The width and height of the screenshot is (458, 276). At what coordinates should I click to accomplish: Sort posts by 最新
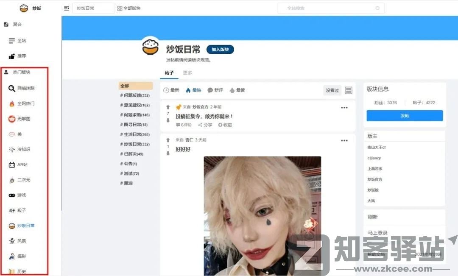click(x=171, y=90)
